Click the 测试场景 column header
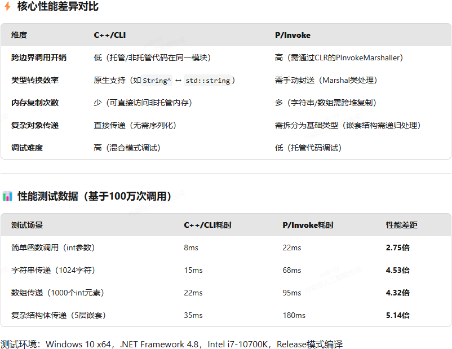Image resolution: width=452 pixels, height=349 pixels. coord(27,226)
